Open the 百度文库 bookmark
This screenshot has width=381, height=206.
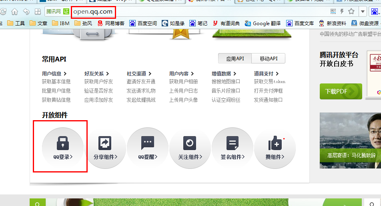(x=300, y=23)
